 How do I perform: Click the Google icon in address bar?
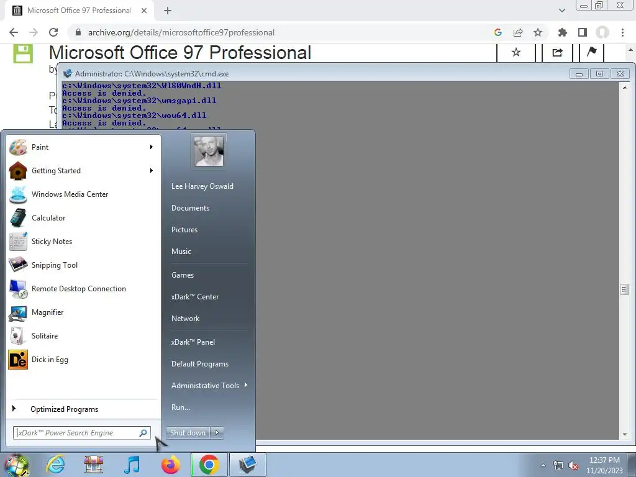tap(498, 32)
